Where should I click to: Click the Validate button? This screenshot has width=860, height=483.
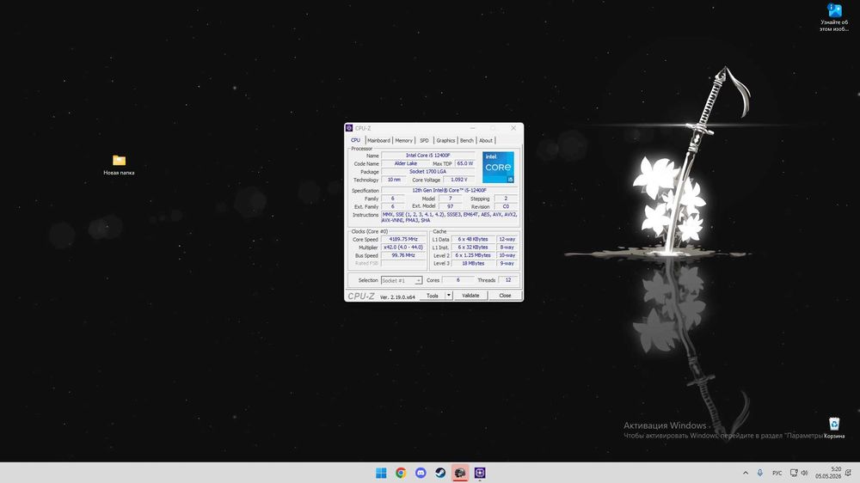pyautogui.click(x=470, y=296)
